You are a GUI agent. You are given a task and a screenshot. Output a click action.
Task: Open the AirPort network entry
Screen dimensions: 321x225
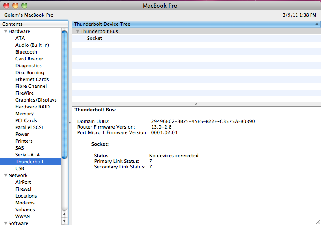tap(23, 182)
